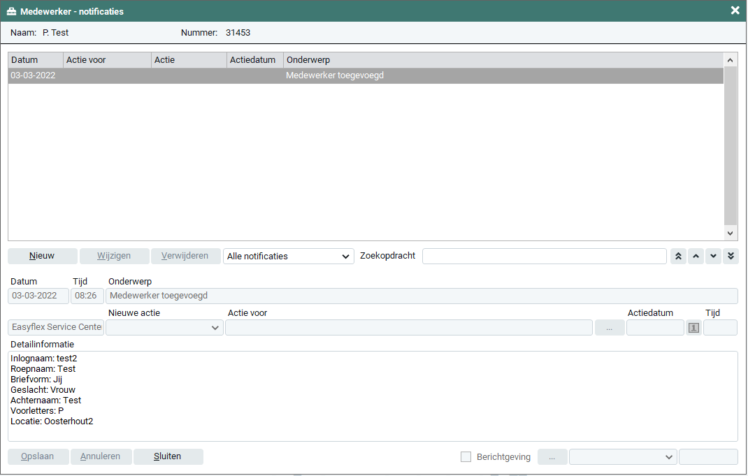Expand the Nieuwe actie dropdown
This screenshot has width=748, height=476.
164,328
